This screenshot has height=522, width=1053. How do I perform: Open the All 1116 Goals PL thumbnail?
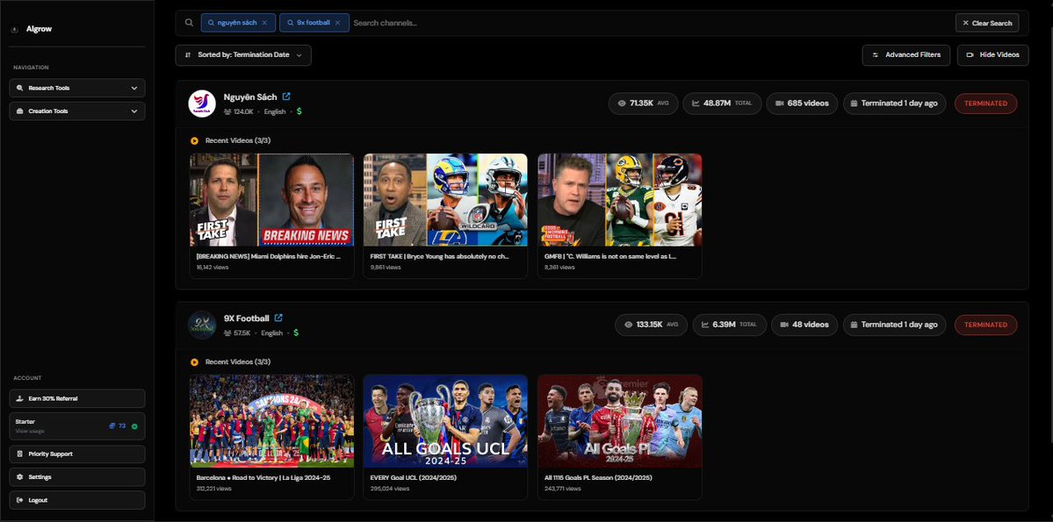620,421
